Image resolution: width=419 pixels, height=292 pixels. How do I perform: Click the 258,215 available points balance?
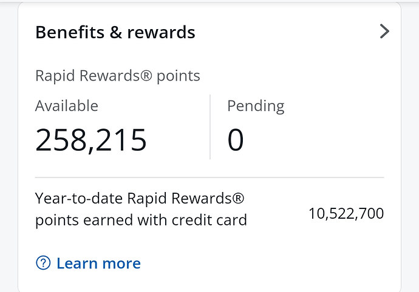[91, 139]
